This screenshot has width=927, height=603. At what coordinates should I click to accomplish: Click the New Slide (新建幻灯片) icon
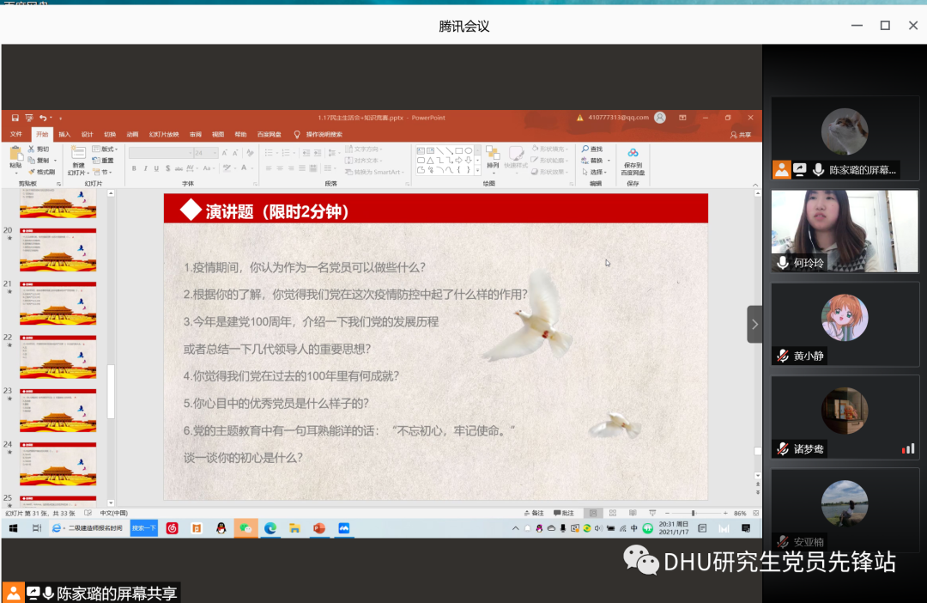coord(78,155)
